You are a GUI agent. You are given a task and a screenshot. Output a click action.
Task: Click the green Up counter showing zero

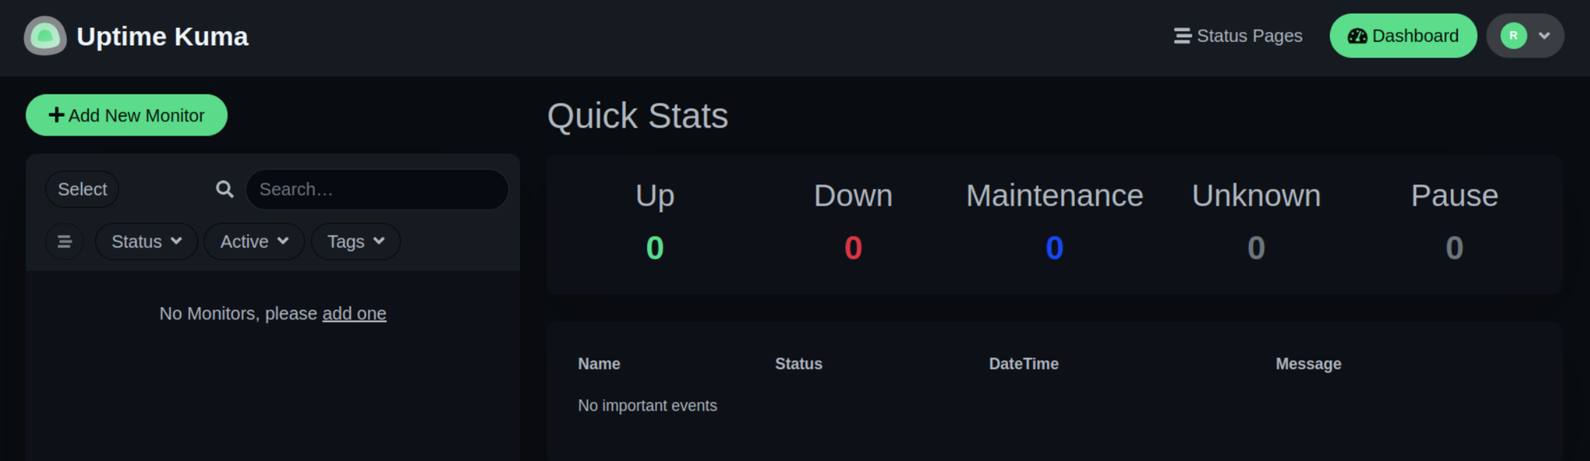(654, 248)
